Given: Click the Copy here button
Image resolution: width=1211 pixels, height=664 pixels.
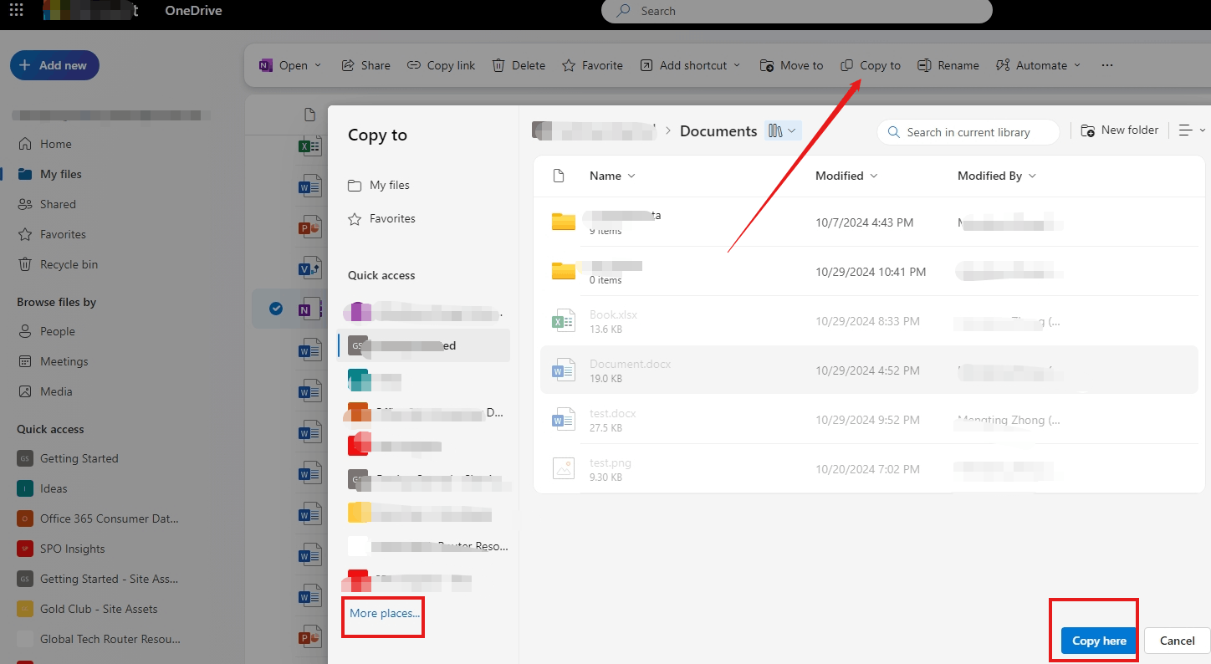Looking at the screenshot, I should [x=1097, y=641].
